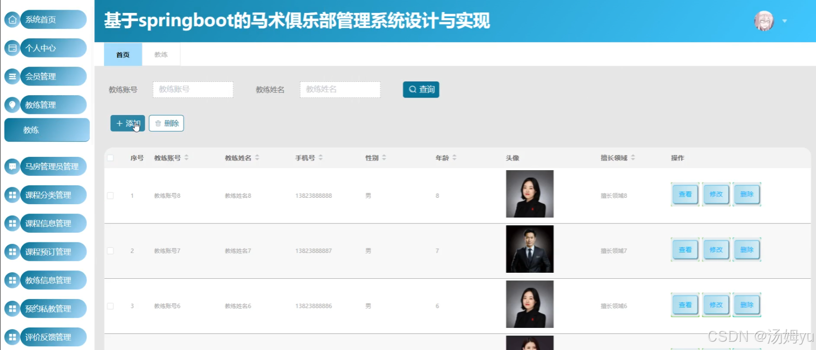Click the bulb icon beside 教练管理
This screenshot has width=816, height=350.
[12, 105]
